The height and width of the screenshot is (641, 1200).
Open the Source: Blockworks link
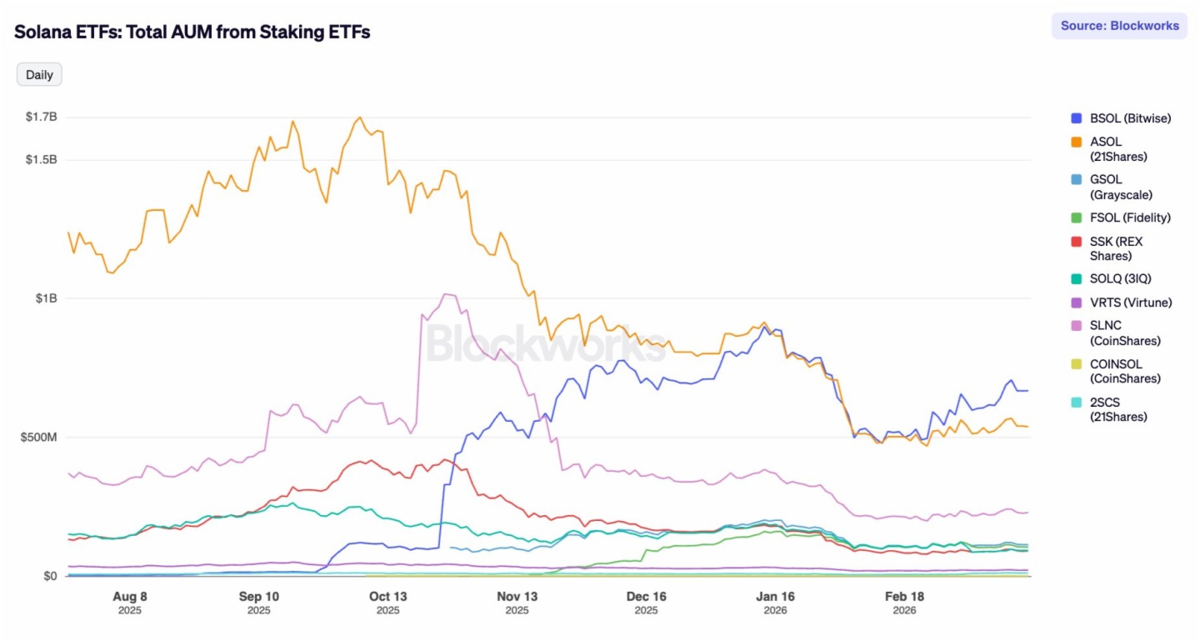pos(1119,26)
